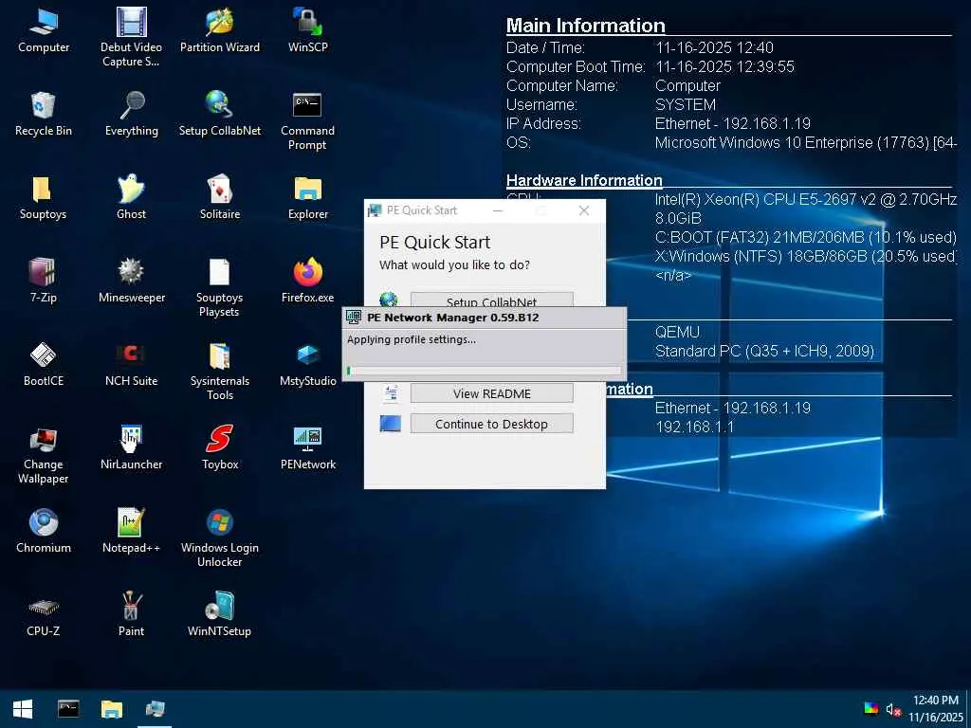Click the "Main Information" heading
Viewport: 971px width, 728px height.
pos(585,26)
